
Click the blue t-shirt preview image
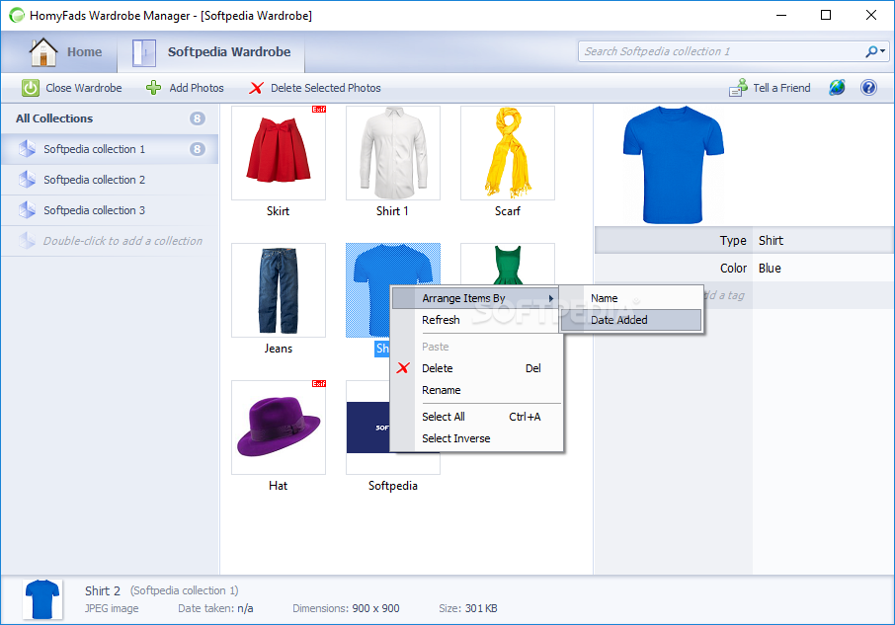(x=674, y=165)
